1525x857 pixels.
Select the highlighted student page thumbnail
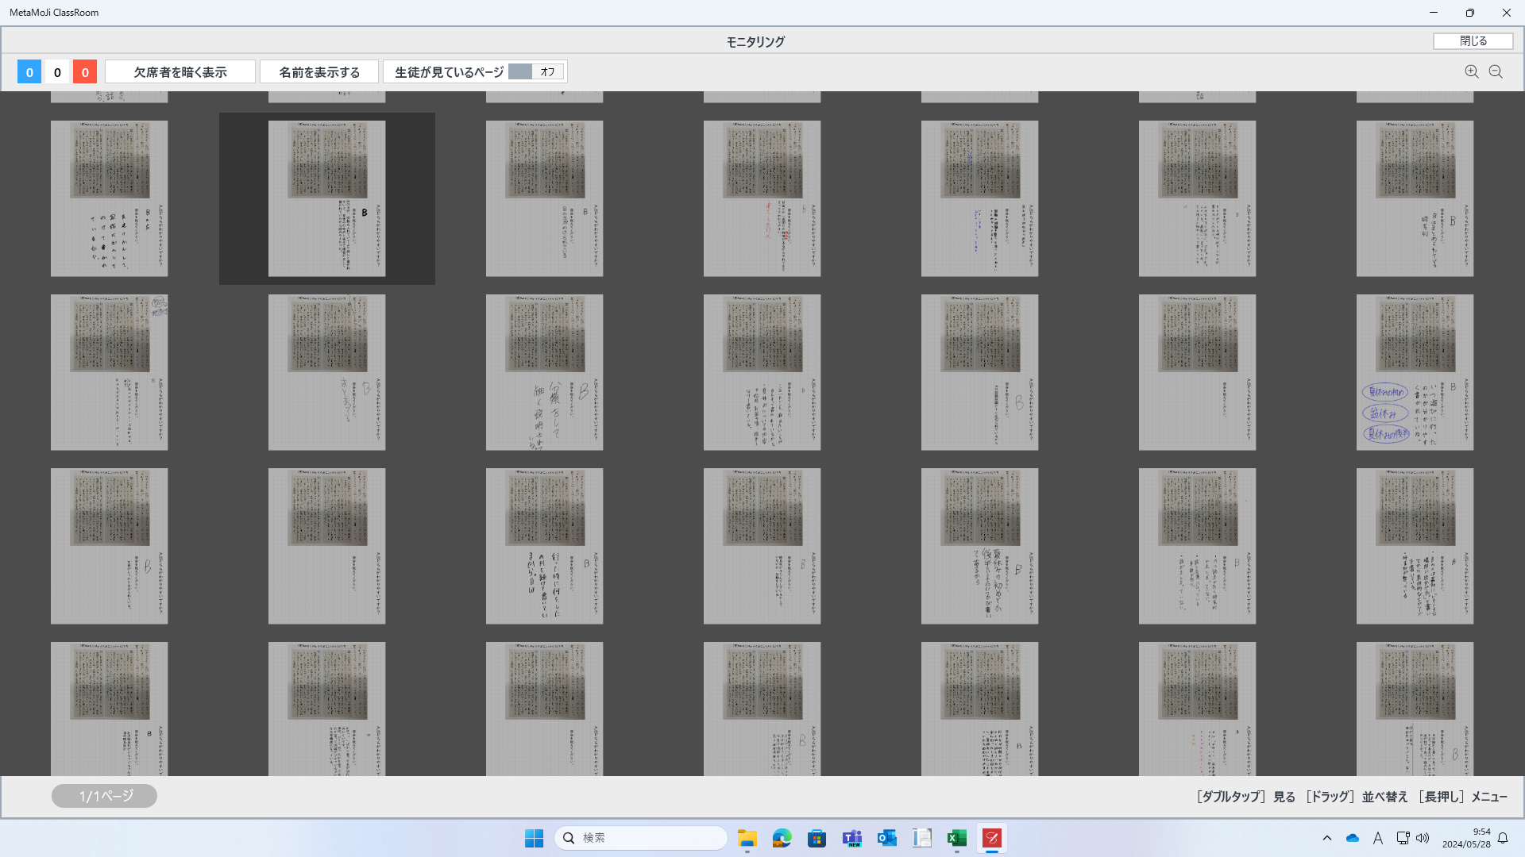click(x=326, y=198)
